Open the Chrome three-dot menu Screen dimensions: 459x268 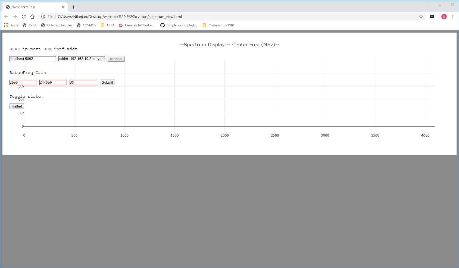(x=453, y=17)
